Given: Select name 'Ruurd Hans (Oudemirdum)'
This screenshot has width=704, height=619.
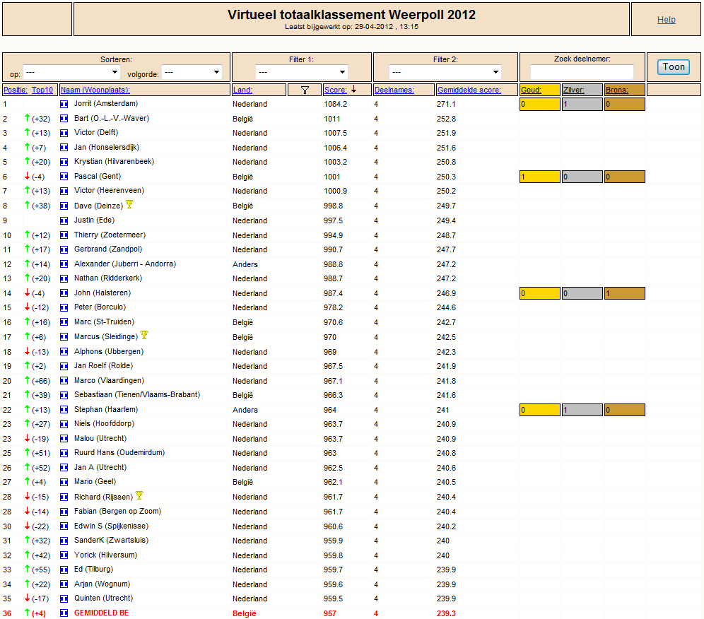Looking at the screenshot, I should (119, 453).
